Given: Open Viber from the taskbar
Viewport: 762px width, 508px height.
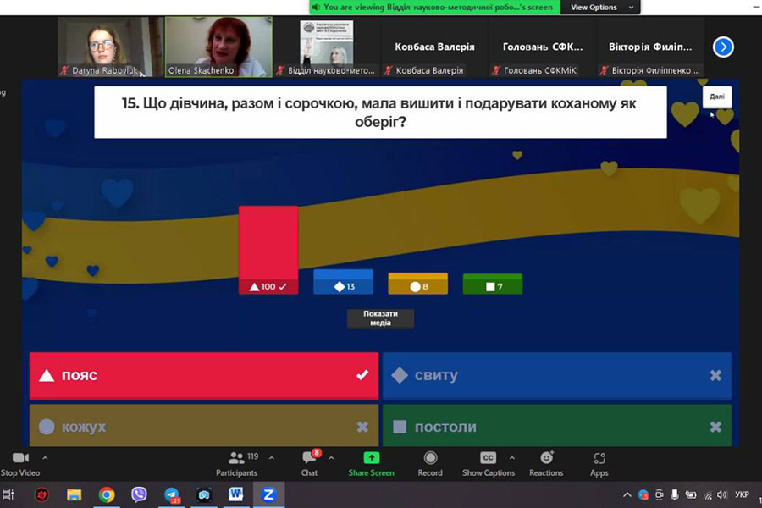Looking at the screenshot, I should click(x=139, y=494).
